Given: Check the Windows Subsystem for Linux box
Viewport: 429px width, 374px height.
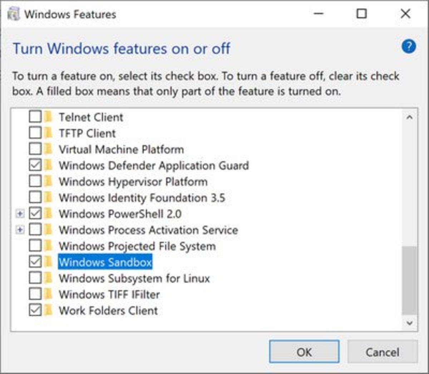Looking at the screenshot, I should pos(34,278).
